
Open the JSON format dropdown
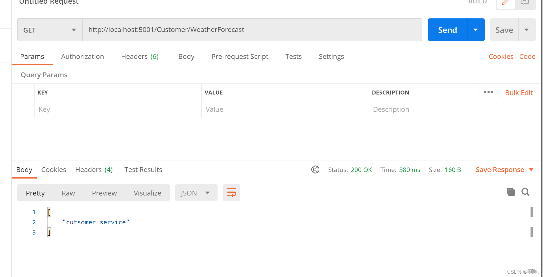tap(196, 193)
